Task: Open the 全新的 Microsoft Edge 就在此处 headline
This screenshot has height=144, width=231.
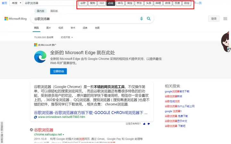Action: tap(82, 53)
